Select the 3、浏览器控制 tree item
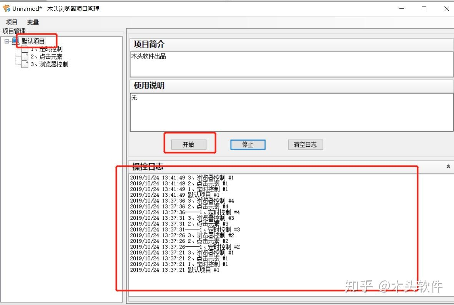454x305 pixels. (x=49, y=64)
